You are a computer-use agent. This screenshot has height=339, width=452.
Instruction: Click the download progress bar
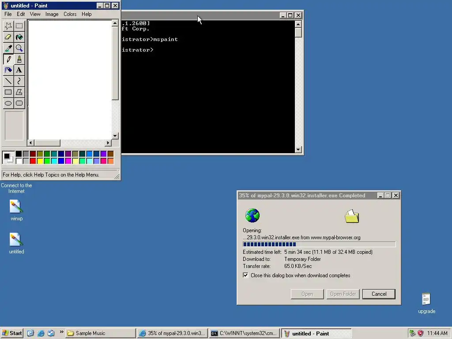(x=319, y=245)
